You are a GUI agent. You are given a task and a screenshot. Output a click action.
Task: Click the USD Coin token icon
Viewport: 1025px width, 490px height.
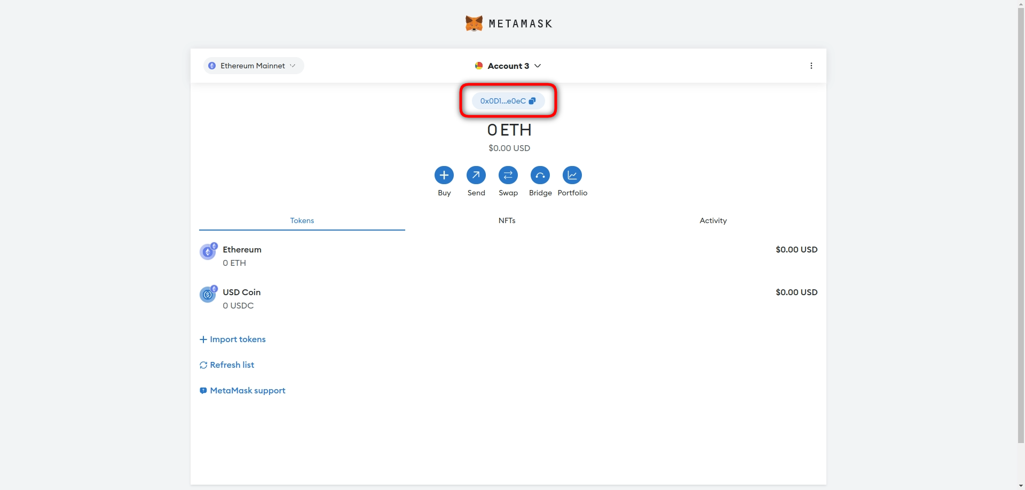(x=208, y=294)
